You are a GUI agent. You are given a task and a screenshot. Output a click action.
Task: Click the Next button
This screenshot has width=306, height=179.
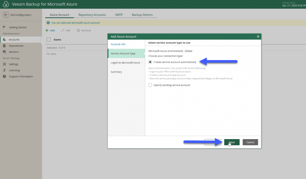point(232,142)
